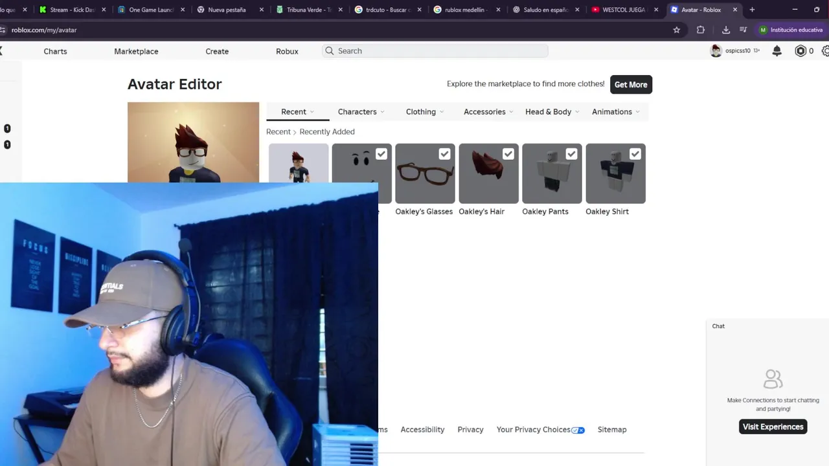Screen dimensions: 829x466
Task: Open the Institución educativa profile chip
Action: pos(791,30)
